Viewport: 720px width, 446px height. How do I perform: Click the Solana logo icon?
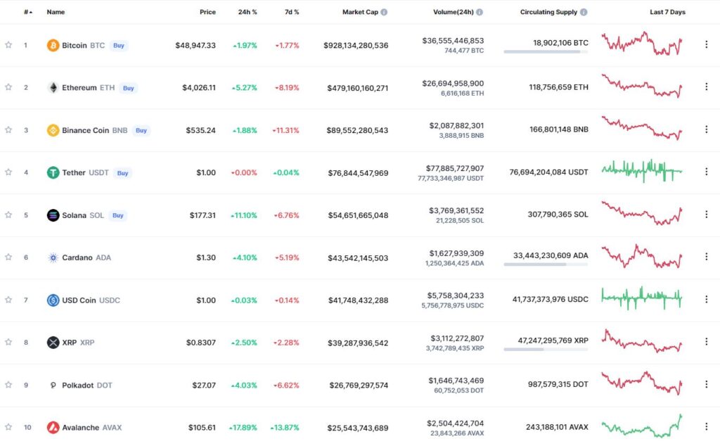(x=53, y=215)
